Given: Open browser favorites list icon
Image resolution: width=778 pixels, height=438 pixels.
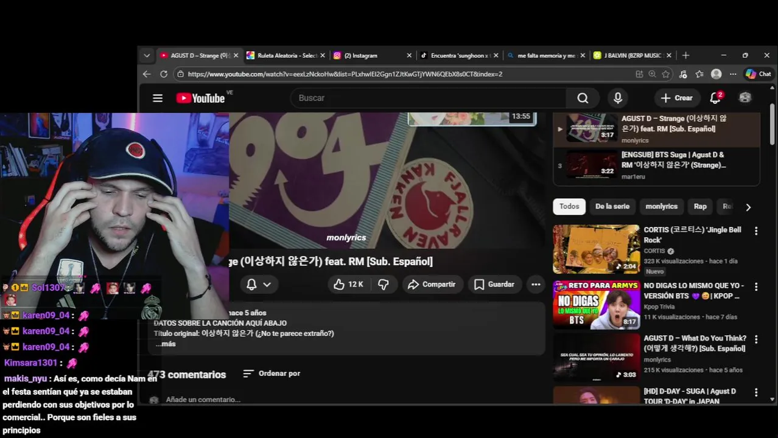Looking at the screenshot, I should (x=699, y=74).
